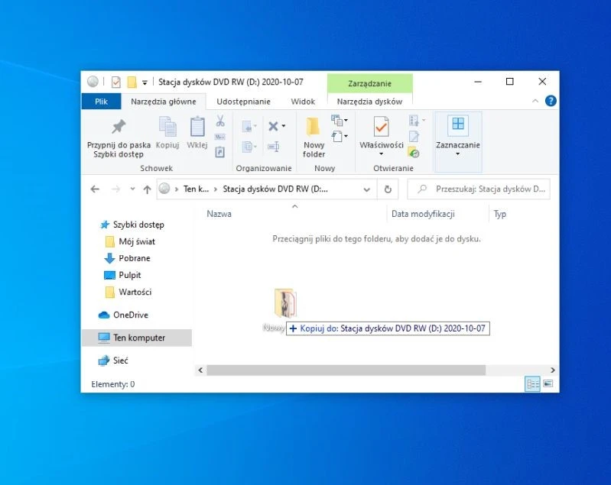Open the Widok ribbon tab
This screenshot has height=485, width=611.
(303, 101)
